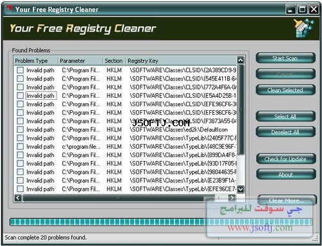Enable checkbox for the c:\program file... row
Image resolution: width=322 pixels, height=246 pixels.
pos(20,146)
